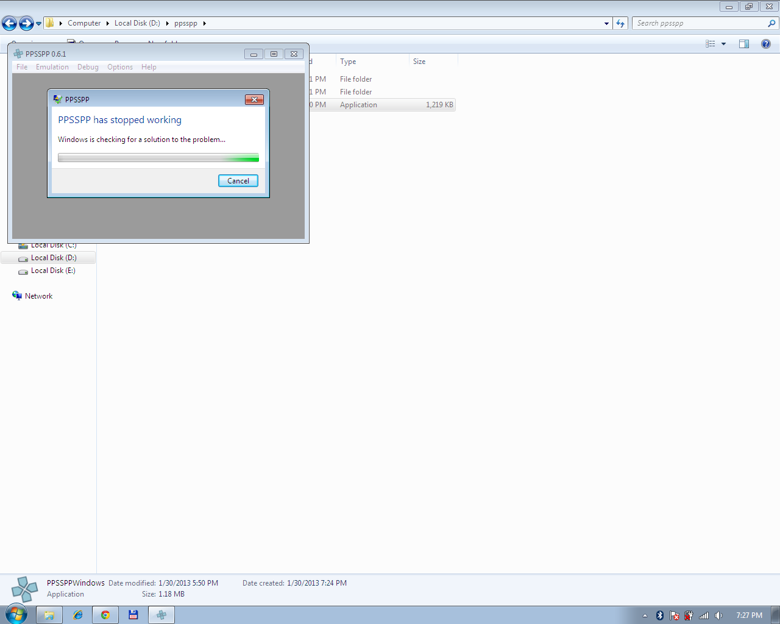Click the Explorer Back navigation arrow
780x624 pixels.
(9, 24)
